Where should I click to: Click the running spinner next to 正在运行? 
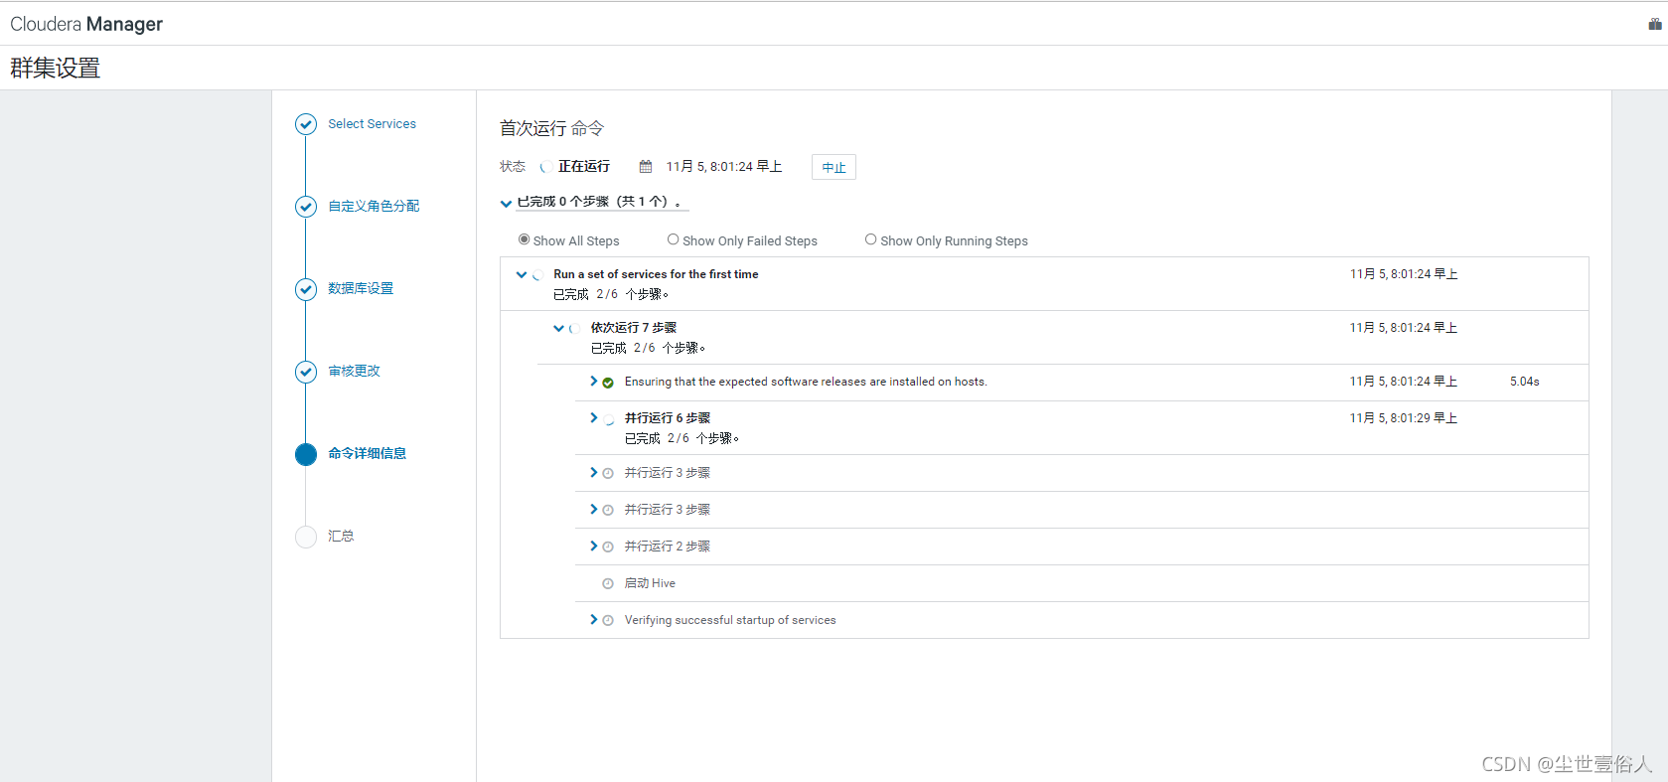[x=544, y=167]
